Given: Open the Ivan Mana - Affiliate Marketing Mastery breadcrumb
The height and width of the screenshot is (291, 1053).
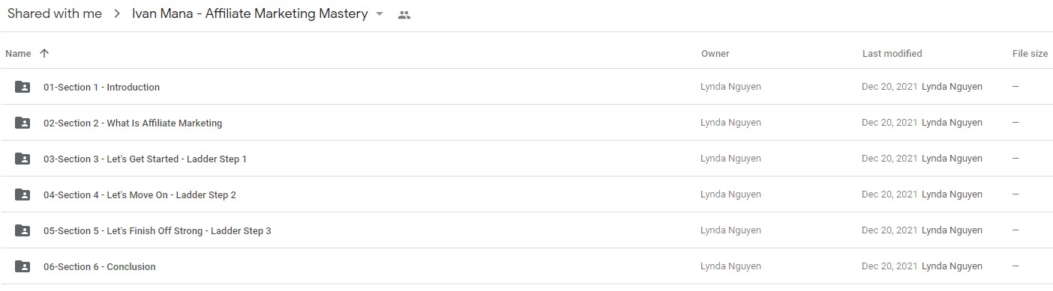Looking at the screenshot, I should (x=250, y=14).
